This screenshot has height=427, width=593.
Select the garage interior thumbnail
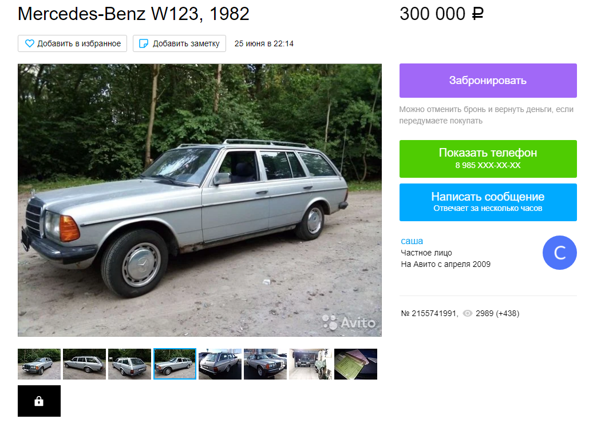310,364
